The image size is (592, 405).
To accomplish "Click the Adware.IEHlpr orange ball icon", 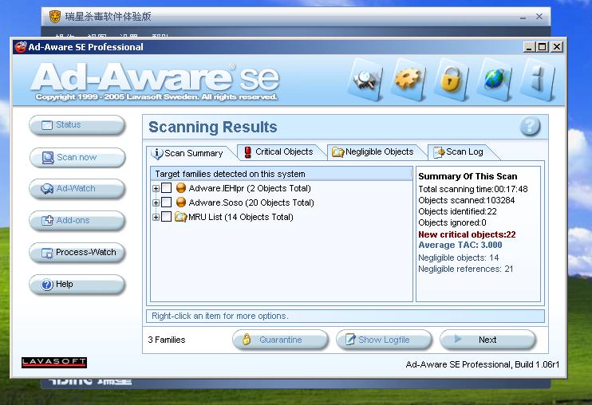I will [181, 188].
